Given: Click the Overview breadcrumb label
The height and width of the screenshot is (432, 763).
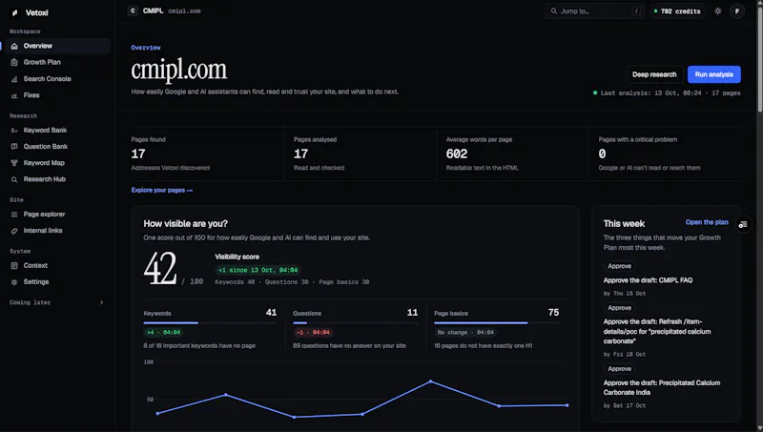Looking at the screenshot, I should point(146,48).
